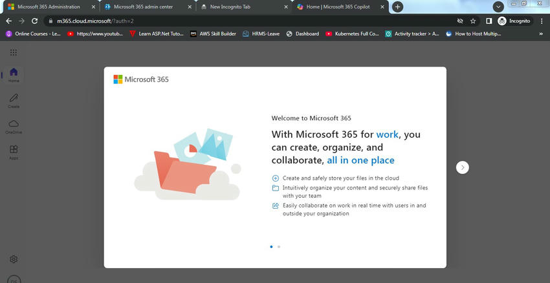550x283 pixels.
Task: Bookmark this page with star icon
Action: tap(473, 21)
